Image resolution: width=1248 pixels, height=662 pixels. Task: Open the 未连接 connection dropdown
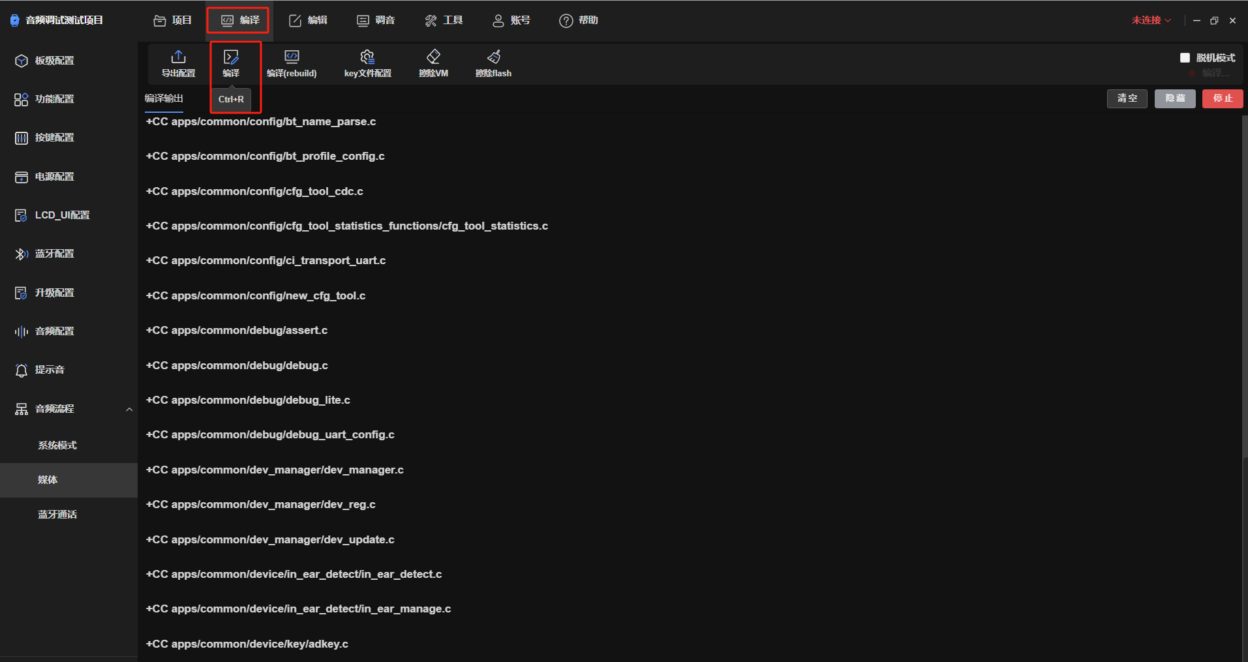[x=1151, y=20]
